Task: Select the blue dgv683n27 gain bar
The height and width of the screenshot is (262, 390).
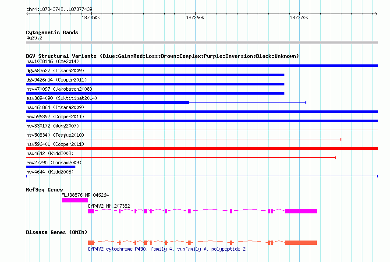Action: (x=155, y=75)
